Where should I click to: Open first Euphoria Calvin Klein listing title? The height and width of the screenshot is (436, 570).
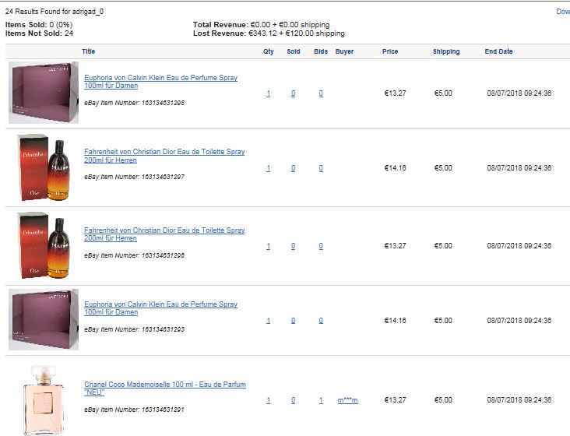coord(160,82)
